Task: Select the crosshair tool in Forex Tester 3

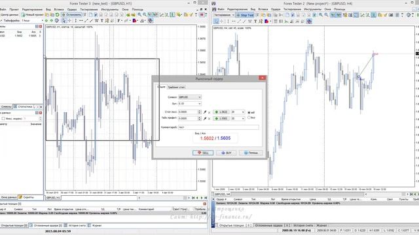Action: (69, 20)
